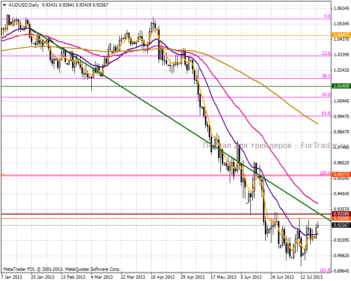The width and height of the screenshot is (351, 281).
Task: Click the OHLC values in chart header
Action: coord(75,5)
